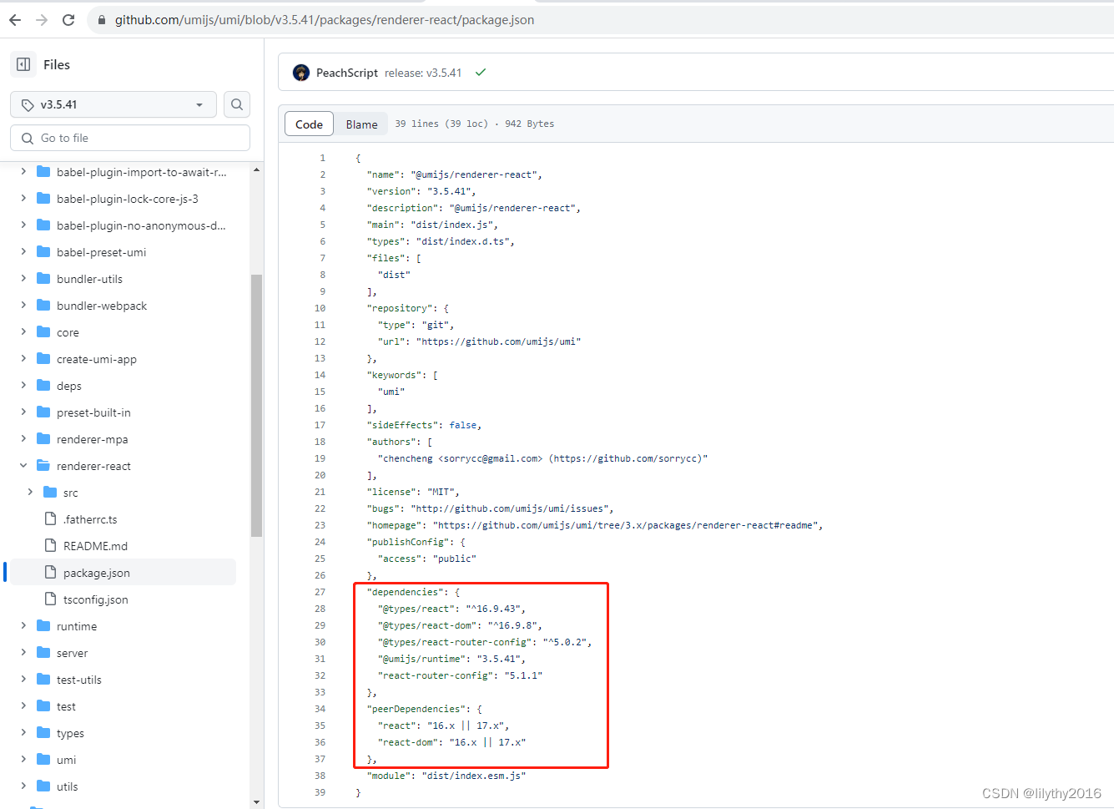The width and height of the screenshot is (1114, 809).
Task: Click the deps folder icon
Action: tap(43, 386)
